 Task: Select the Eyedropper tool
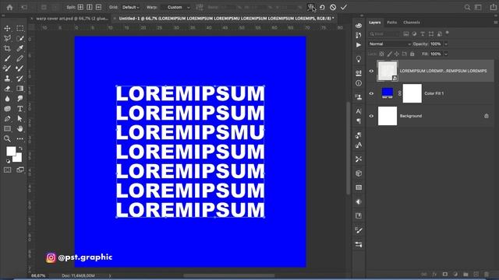pos(19,48)
